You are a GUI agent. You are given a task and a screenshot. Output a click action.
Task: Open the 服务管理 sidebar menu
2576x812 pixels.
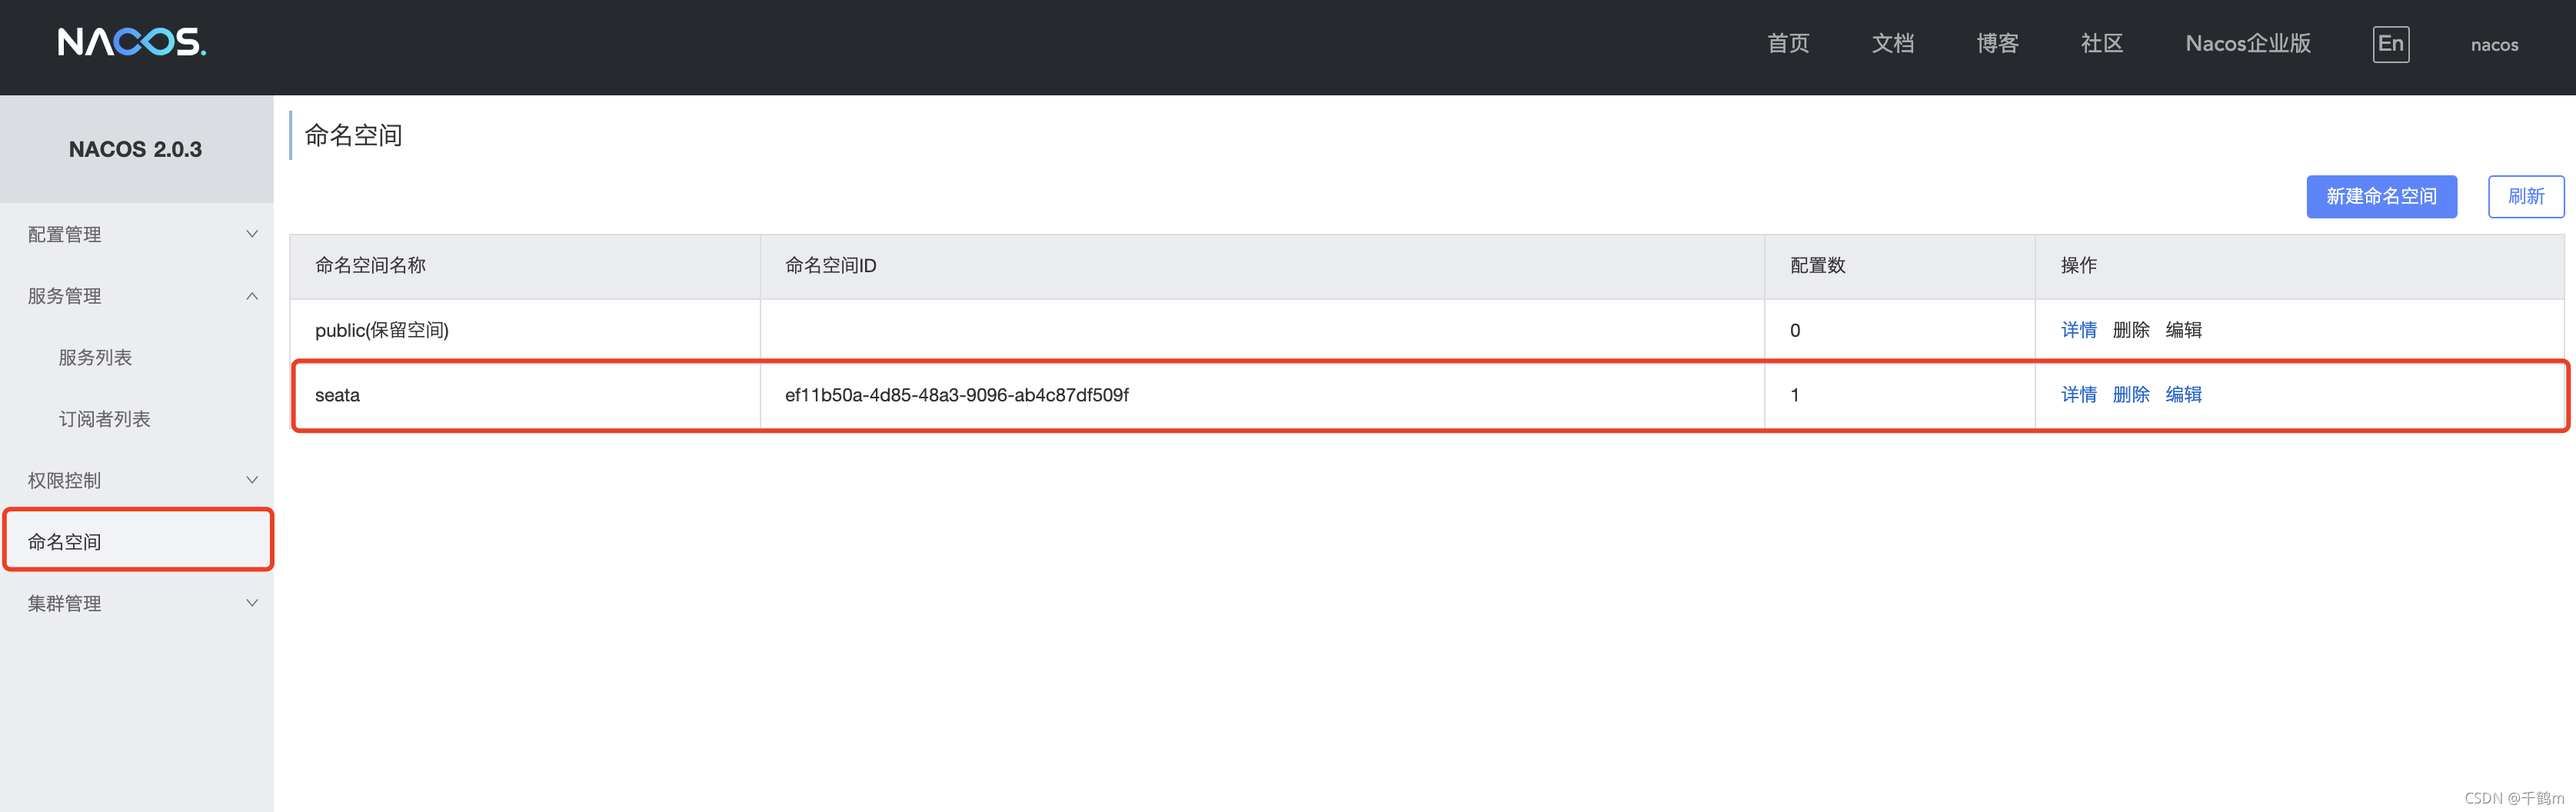click(137, 296)
